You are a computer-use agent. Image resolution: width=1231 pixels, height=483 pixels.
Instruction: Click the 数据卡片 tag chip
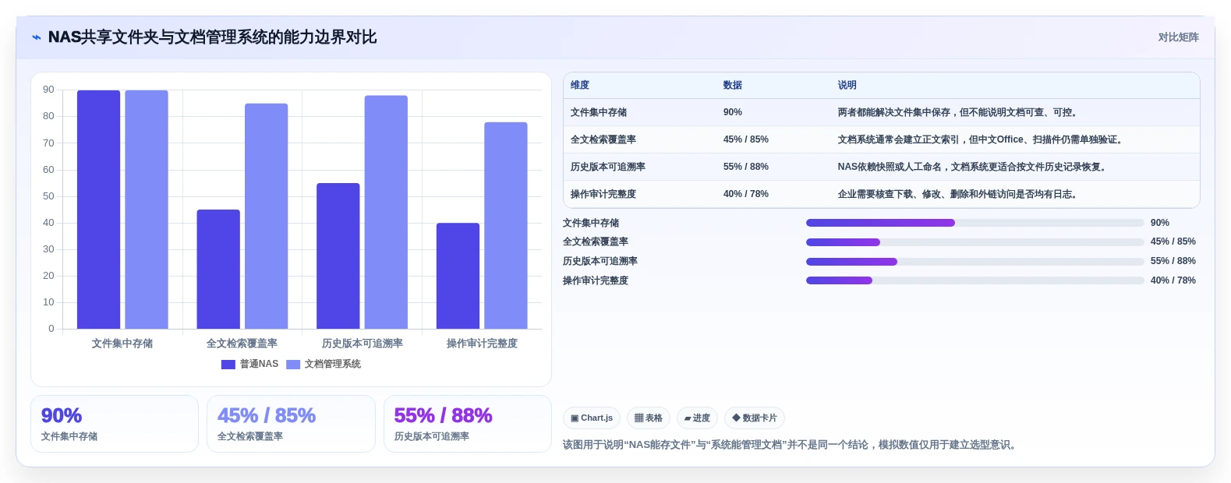click(x=755, y=418)
